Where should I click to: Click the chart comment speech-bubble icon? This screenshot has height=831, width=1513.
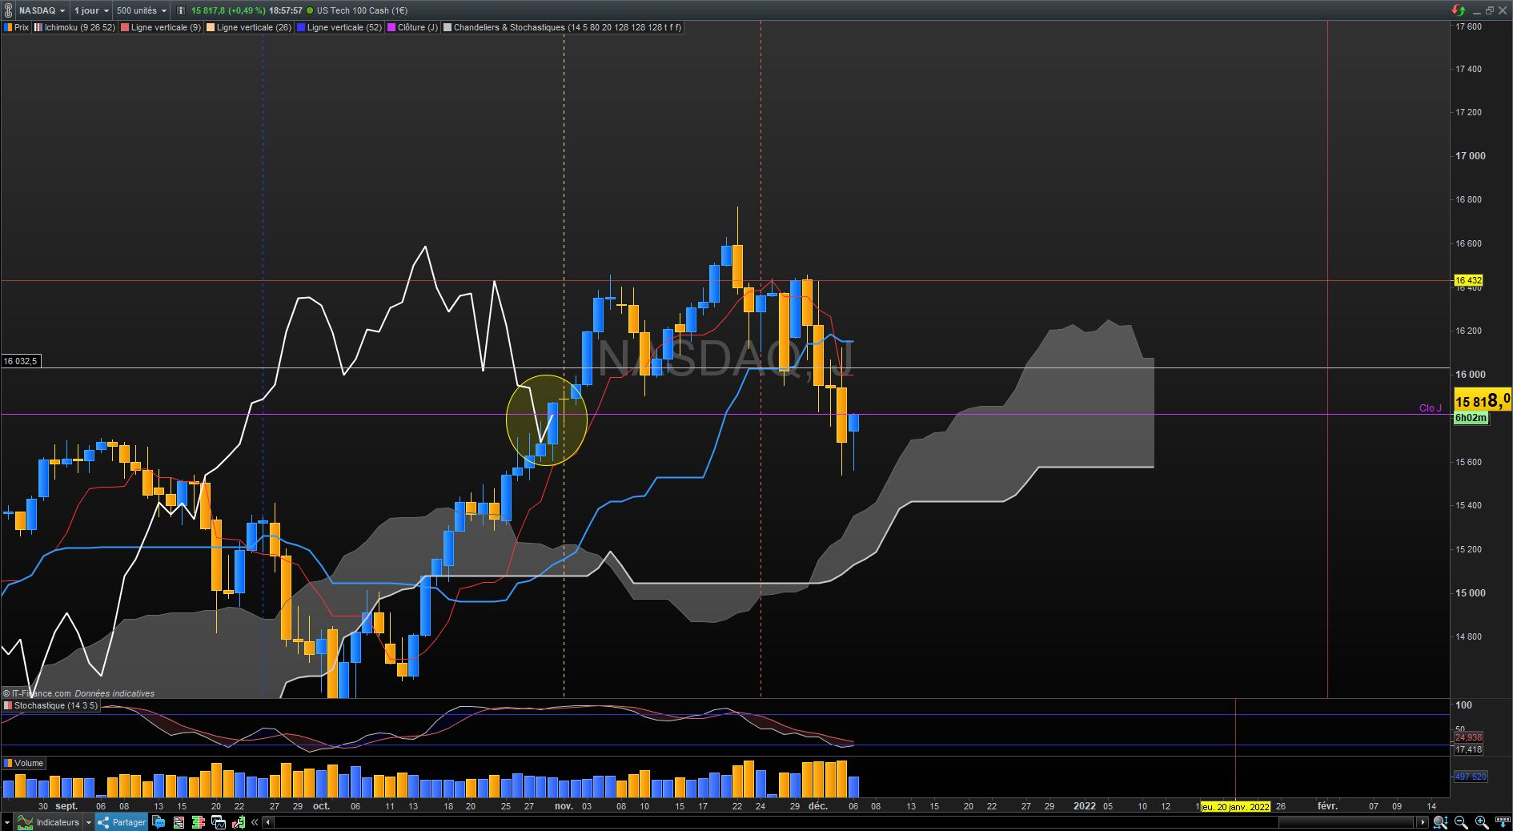tap(159, 822)
